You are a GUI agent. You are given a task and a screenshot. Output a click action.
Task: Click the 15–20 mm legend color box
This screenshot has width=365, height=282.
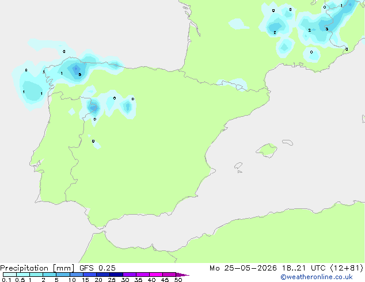pyautogui.click(x=90, y=275)
